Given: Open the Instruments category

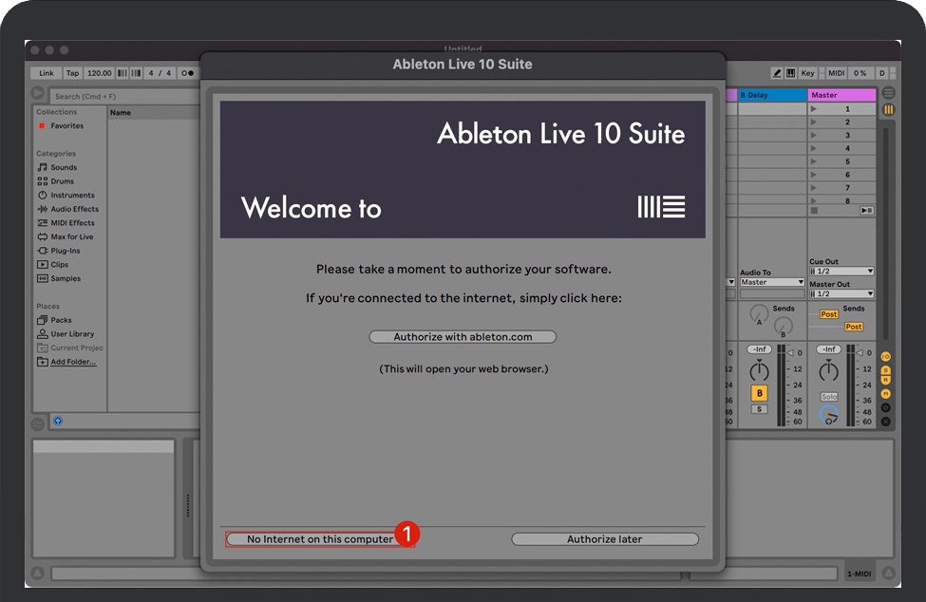Looking at the screenshot, I should point(72,195).
